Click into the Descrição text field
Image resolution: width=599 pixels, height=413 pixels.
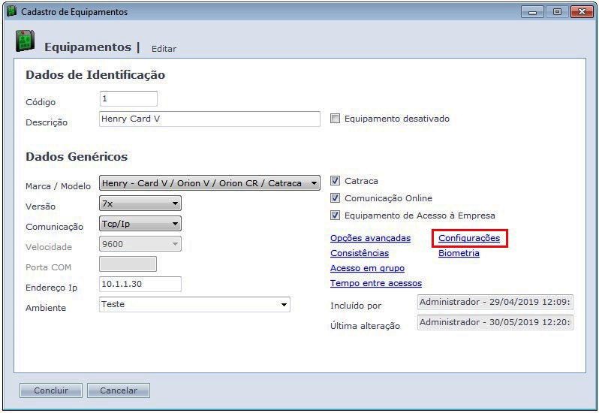209,119
